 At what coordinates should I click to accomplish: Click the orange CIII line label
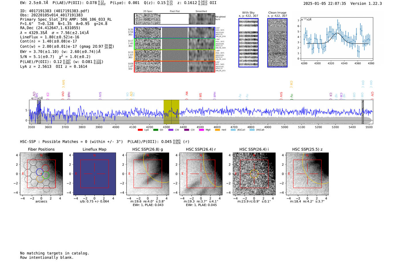click(x=291, y=84)
